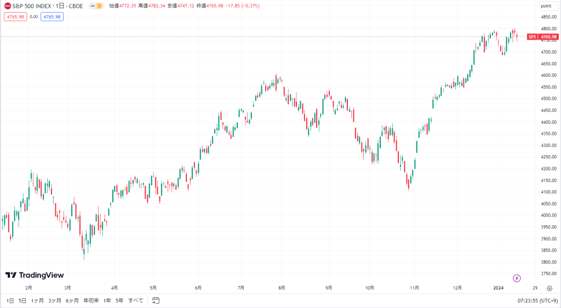561x308 pixels.
Task: Select the 6ヶ月 time range
Action: point(72,300)
